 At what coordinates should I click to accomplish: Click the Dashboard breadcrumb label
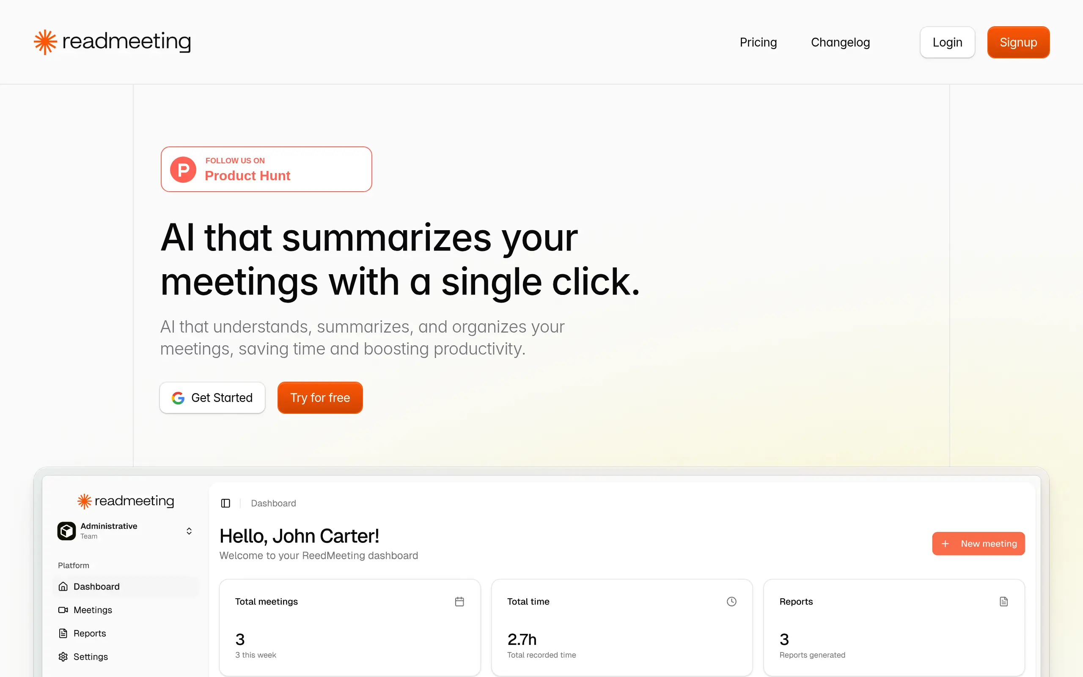(x=273, y=503)
